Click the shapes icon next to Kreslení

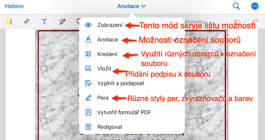tap(88, 54)
